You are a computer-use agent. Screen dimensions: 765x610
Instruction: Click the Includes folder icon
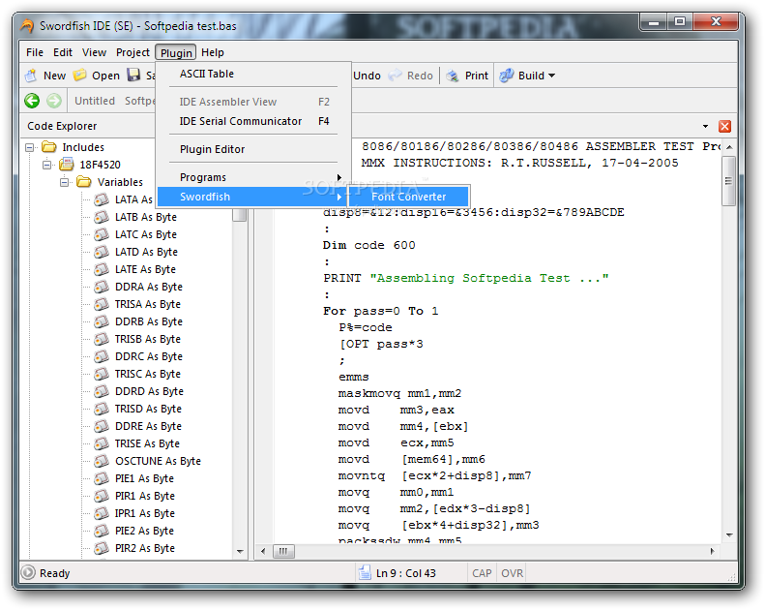tap(48, 147)
